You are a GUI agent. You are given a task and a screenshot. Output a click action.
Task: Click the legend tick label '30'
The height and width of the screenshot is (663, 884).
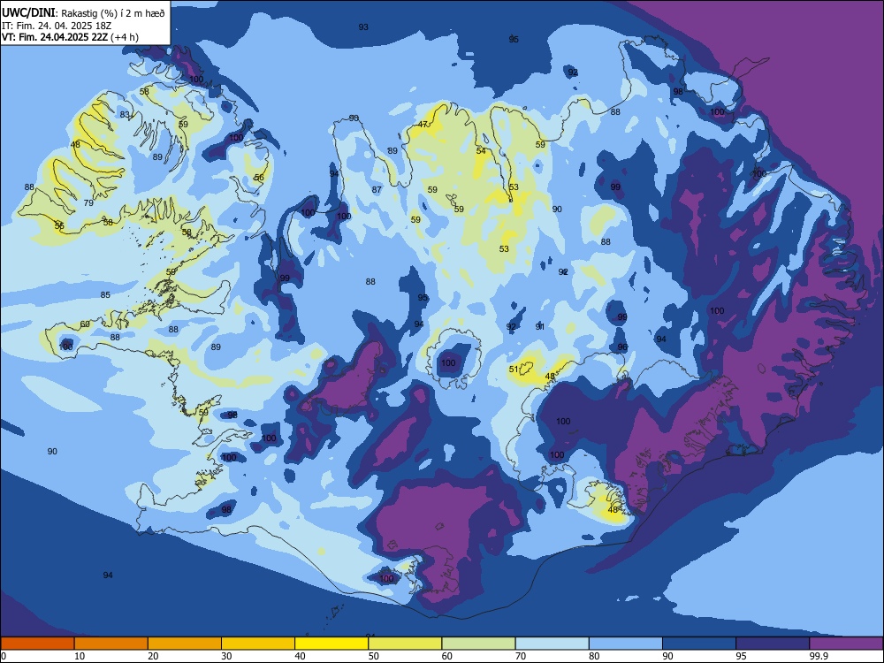coord(226,656)
